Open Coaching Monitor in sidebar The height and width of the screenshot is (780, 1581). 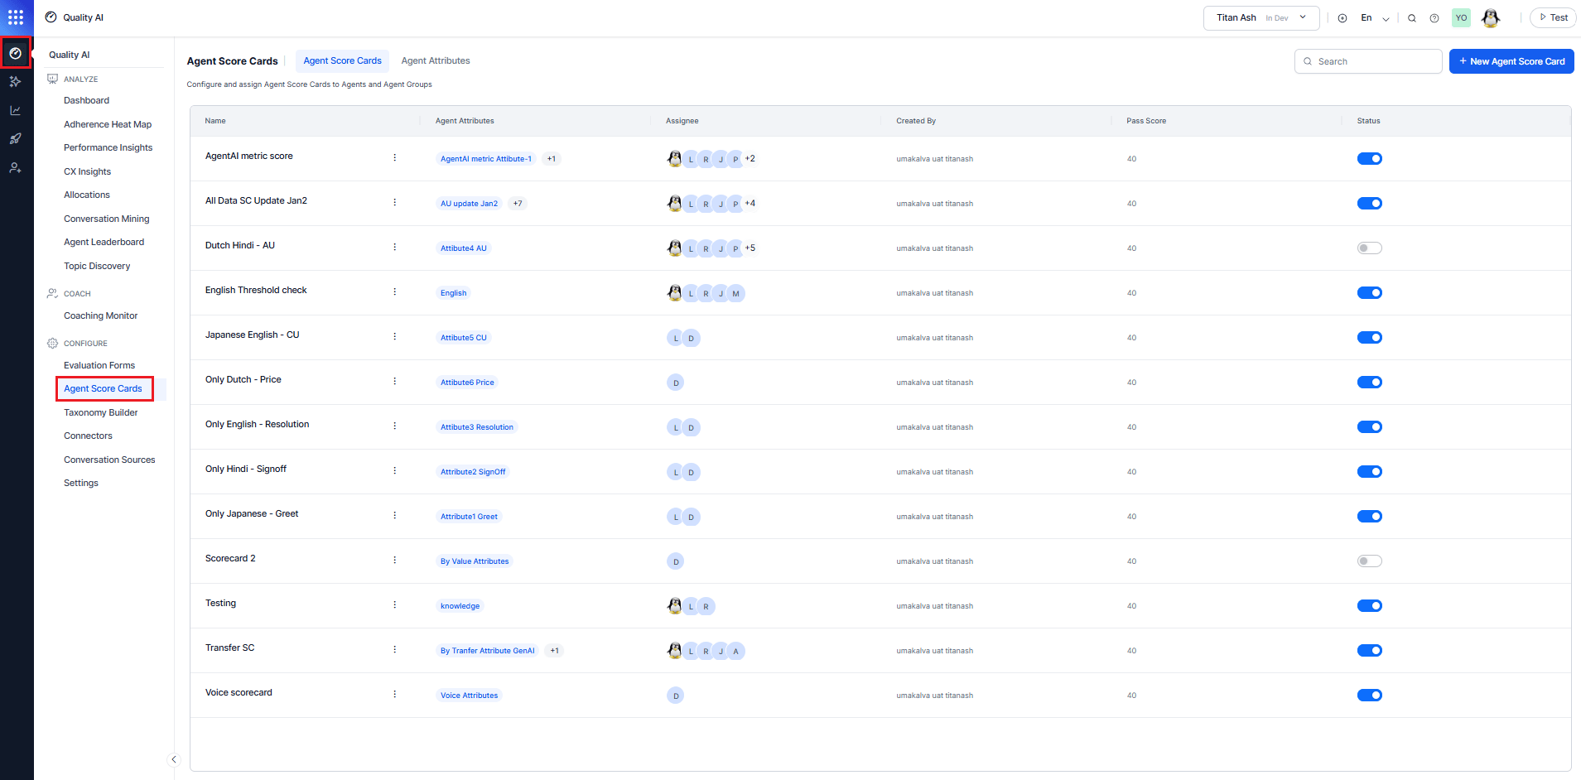click(101, 315)
